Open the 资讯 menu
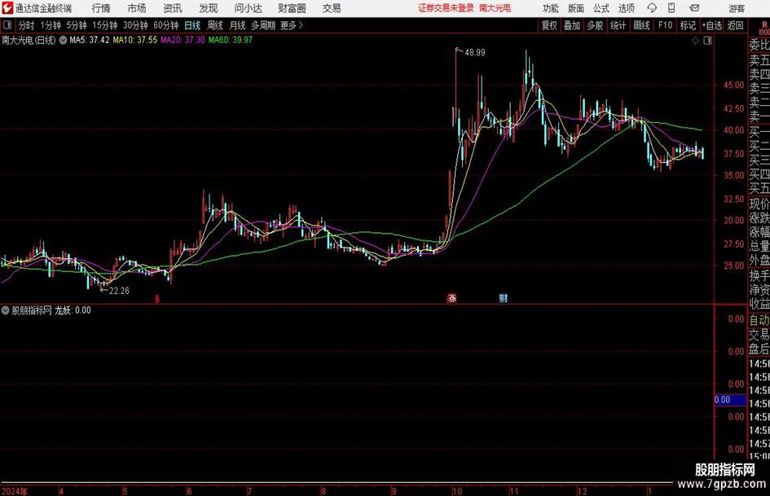 173,8
